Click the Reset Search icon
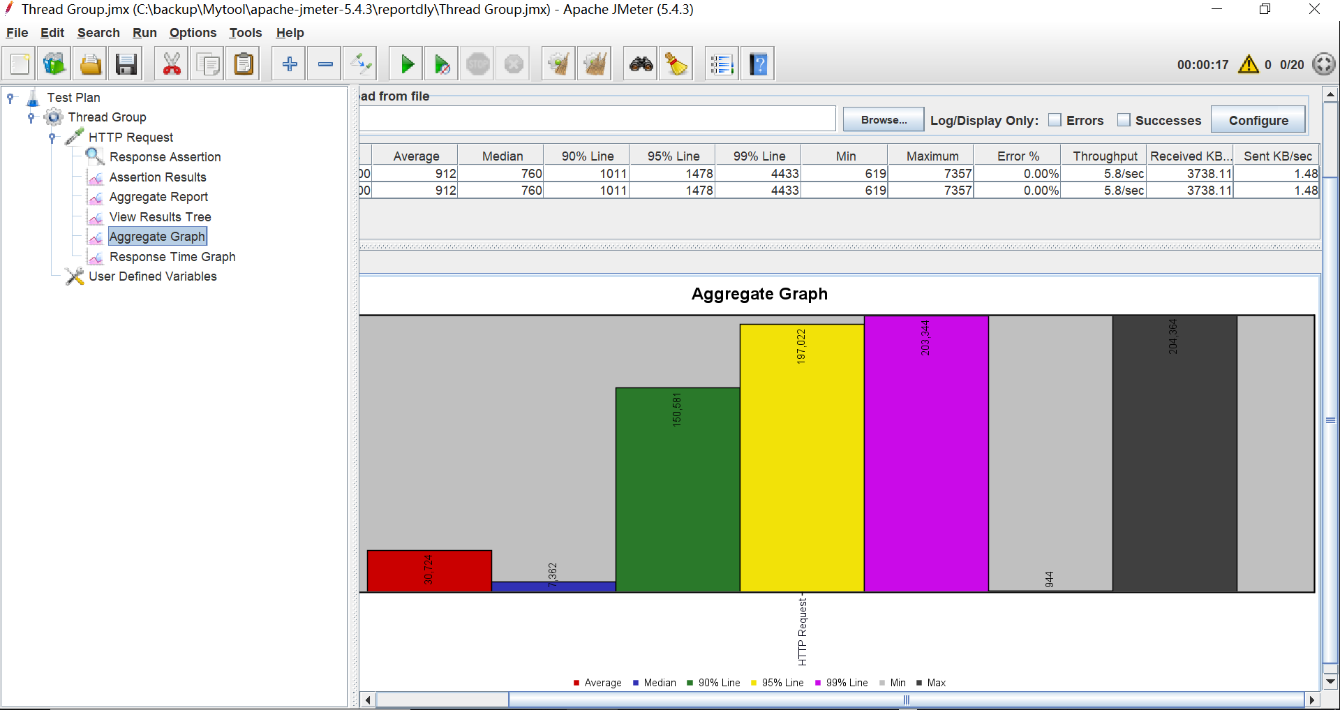This screenshot has width=1340, height=710. point(676,64)
